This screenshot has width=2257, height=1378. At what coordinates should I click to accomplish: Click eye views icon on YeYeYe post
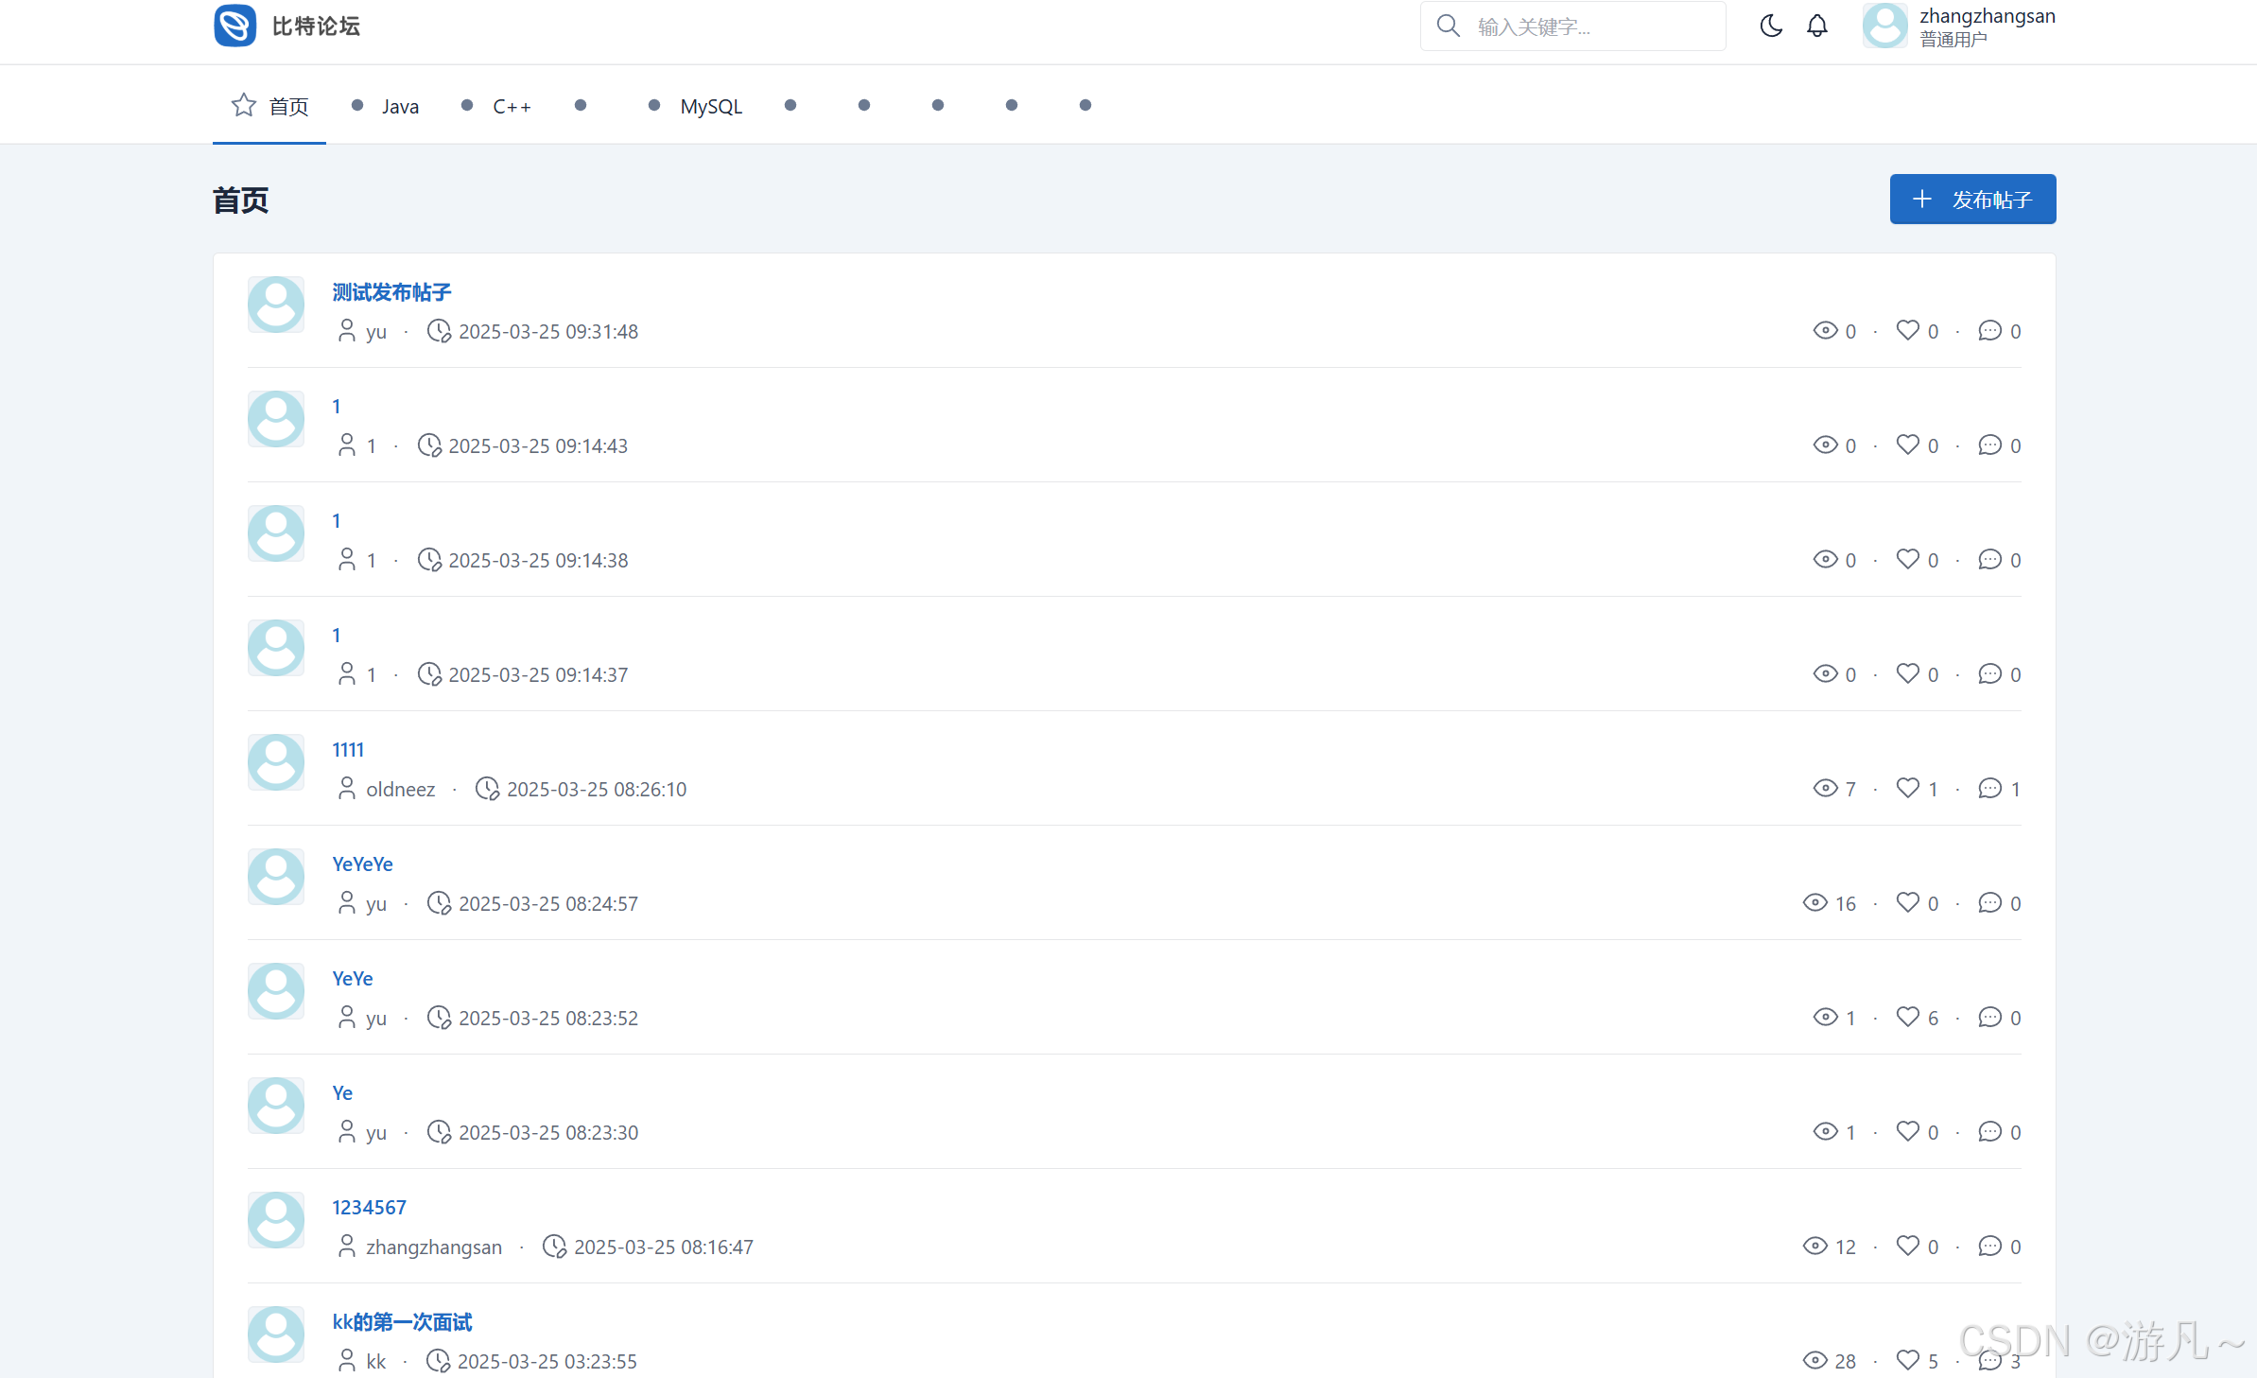coord(1814,902)
